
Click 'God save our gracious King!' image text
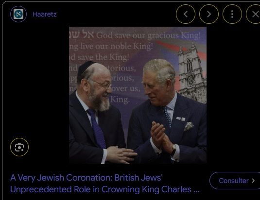tap(148, 35)
